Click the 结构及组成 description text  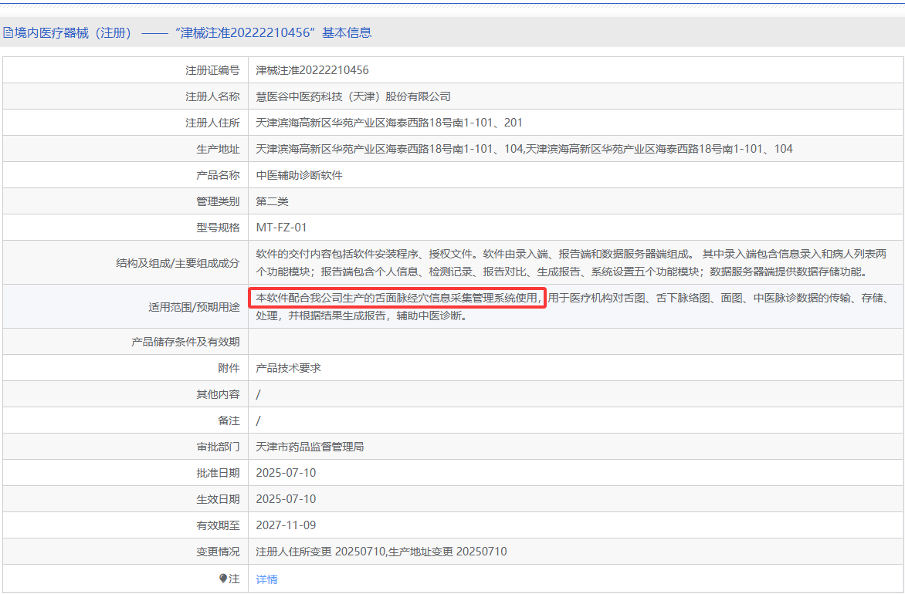tap(571, 262)
